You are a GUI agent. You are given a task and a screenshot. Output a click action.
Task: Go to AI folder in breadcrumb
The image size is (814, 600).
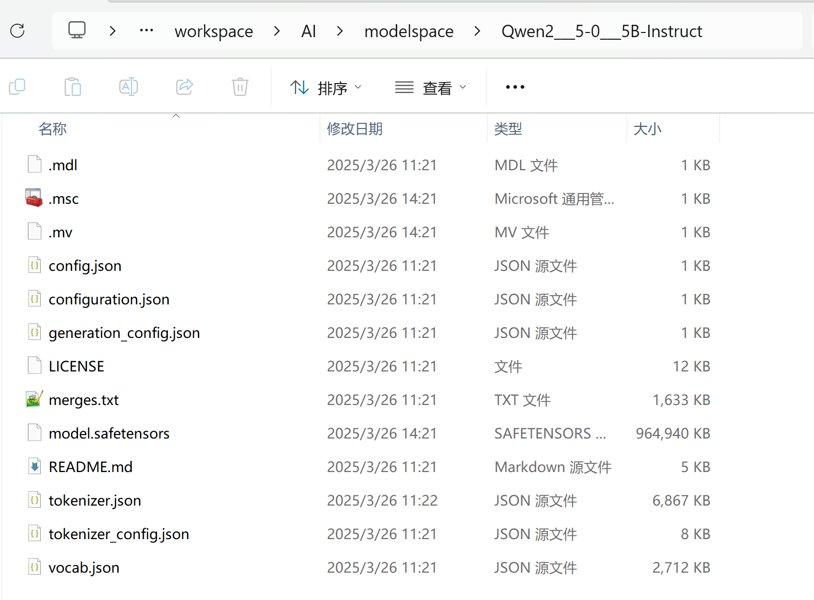pos(308,31)
